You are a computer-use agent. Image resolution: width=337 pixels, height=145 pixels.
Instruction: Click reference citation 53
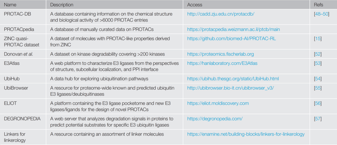318,63
